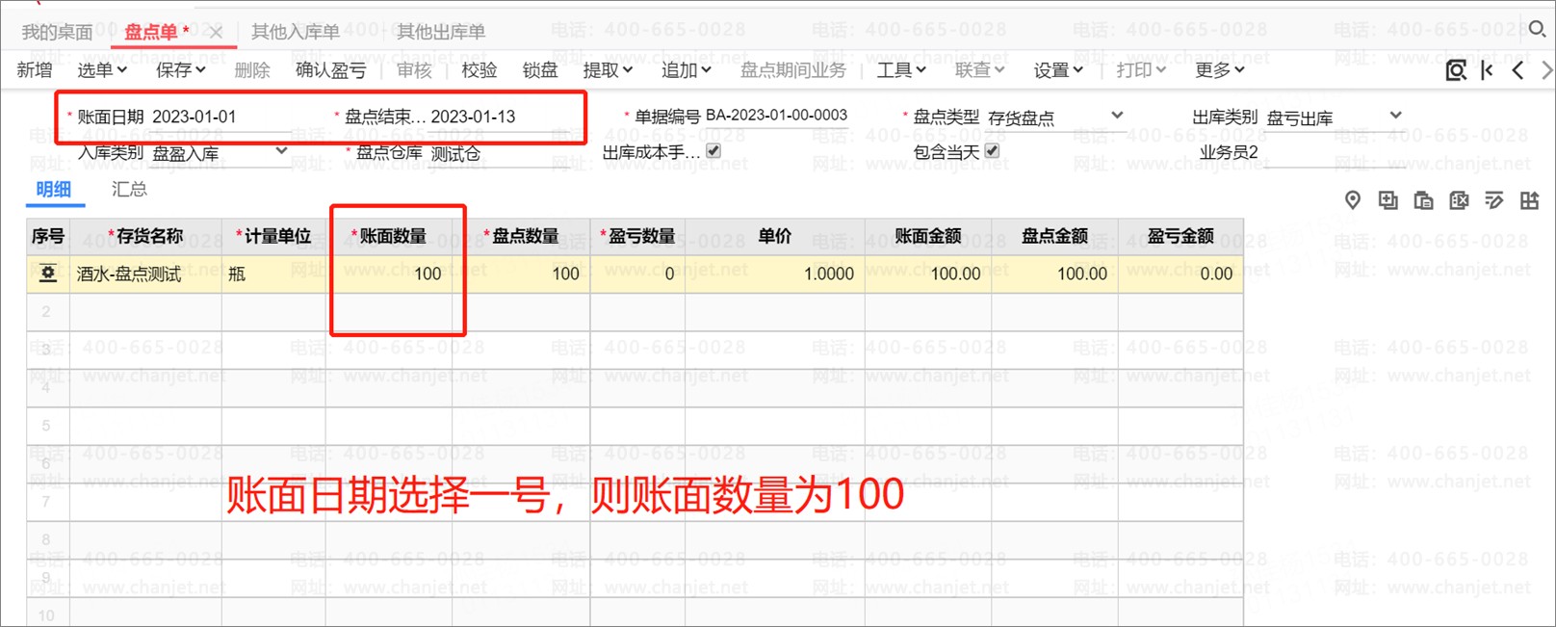Click the 计量单位 column header
Viewport: 1556px width, 627px height.
click(x=273, y=236)
